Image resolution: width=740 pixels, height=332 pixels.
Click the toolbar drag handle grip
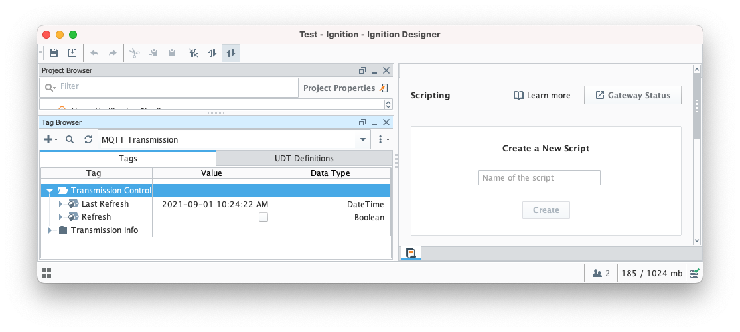pos(41,53)
